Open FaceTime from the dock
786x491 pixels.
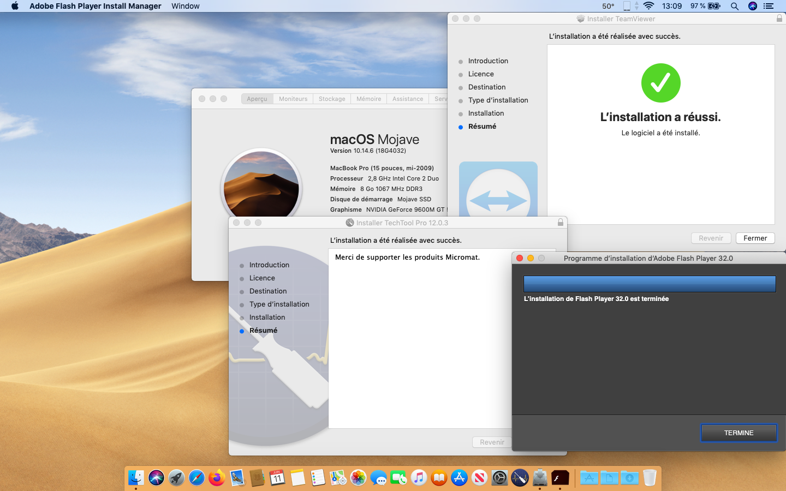click(x=398, y=478)
